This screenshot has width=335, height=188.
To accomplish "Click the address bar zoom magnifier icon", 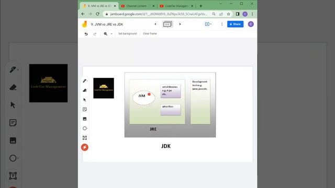I will tap(214, 14).
